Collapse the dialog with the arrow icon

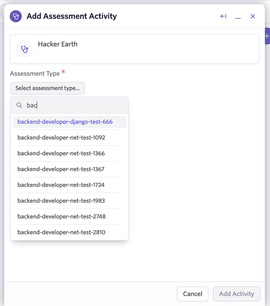[223, 16]
